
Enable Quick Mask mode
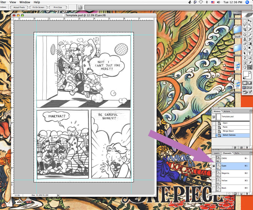click(x=250, y=83)
